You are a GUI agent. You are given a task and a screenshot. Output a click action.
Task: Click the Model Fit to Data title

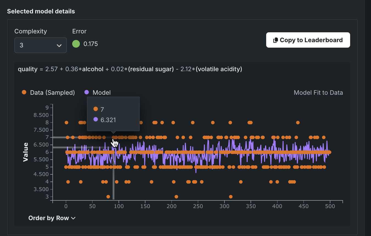(318, 93)
